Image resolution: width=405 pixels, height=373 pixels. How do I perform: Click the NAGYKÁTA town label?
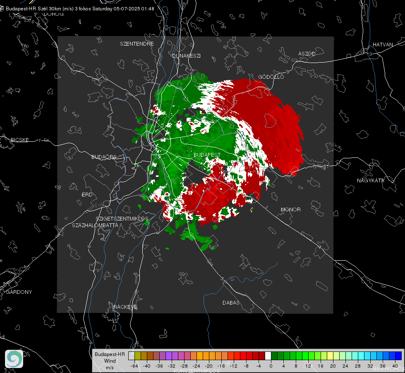pos(370,180)
